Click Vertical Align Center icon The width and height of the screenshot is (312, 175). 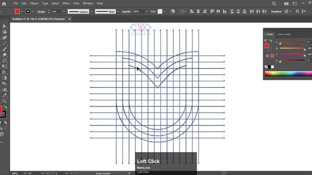[x=218, y=12]
